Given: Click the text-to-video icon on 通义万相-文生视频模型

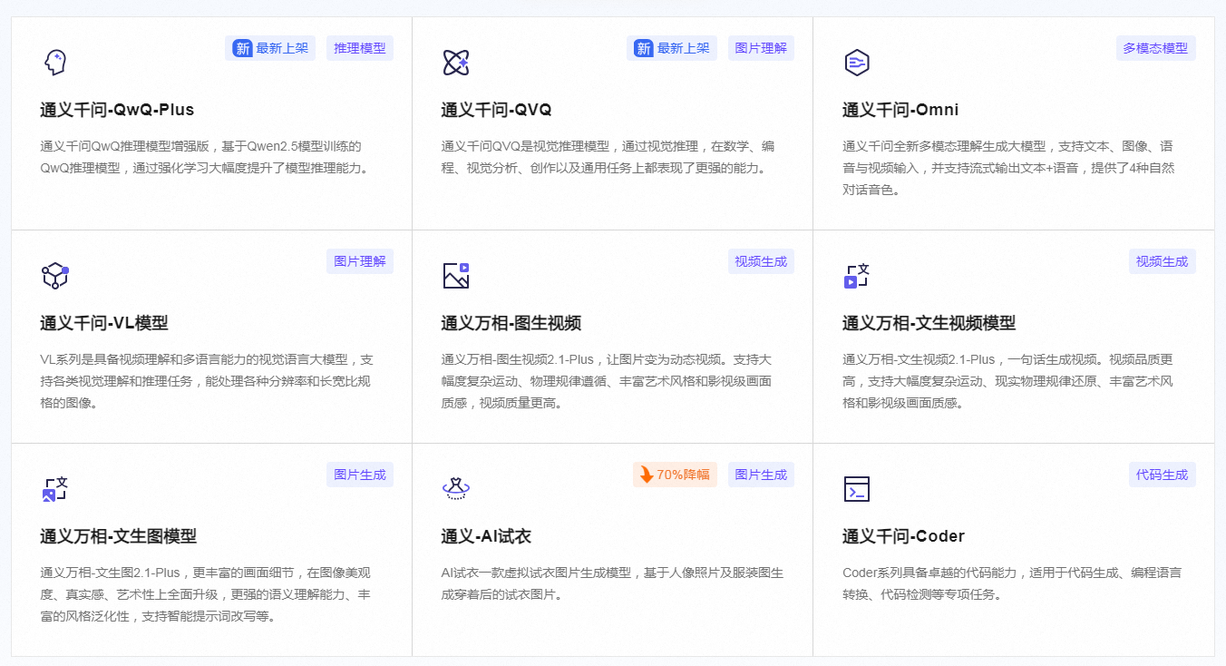Looking at the screenshot, I should pyautogui.click(x=858, y=275).
